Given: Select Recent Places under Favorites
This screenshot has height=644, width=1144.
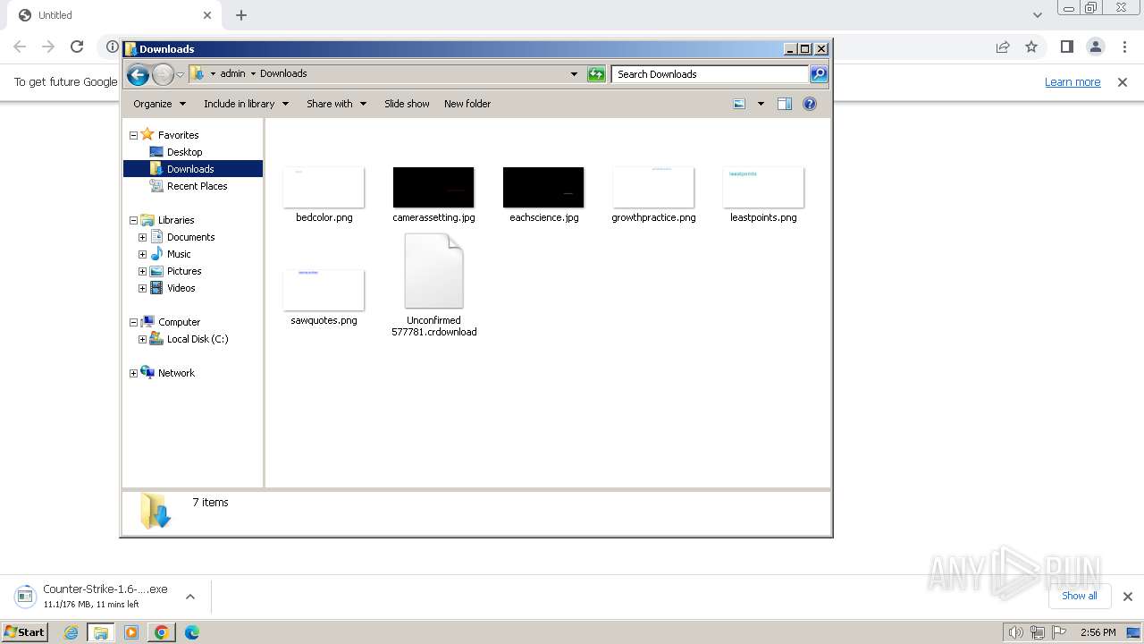Looking at the screenshot, I should point(197,186).
